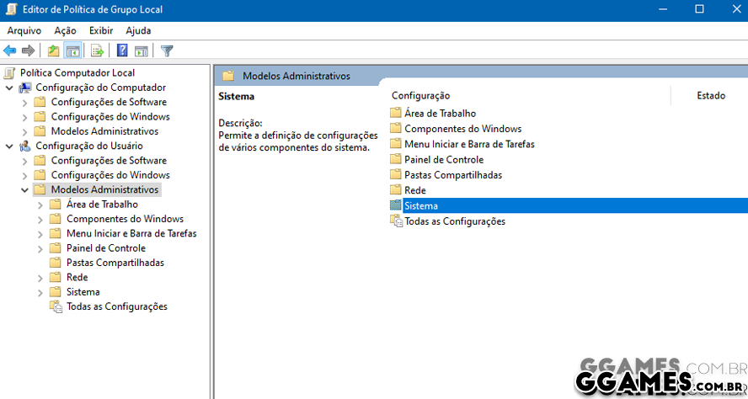Click the Estado column header
748x399 pixels.
point(710,96)
